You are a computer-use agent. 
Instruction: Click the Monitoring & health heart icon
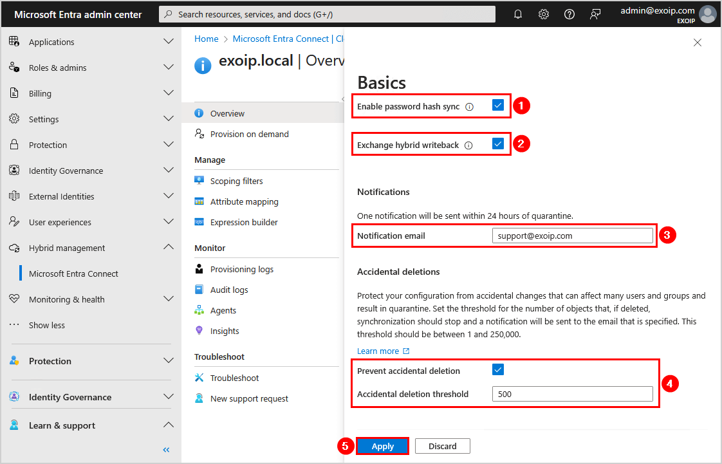pyautogui.click(x=14, y=299)
